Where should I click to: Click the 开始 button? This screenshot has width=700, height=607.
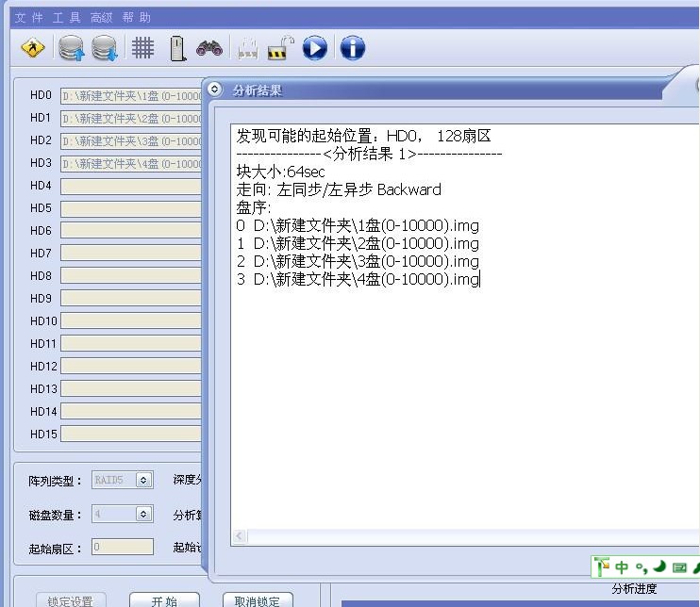pos(164,600)
